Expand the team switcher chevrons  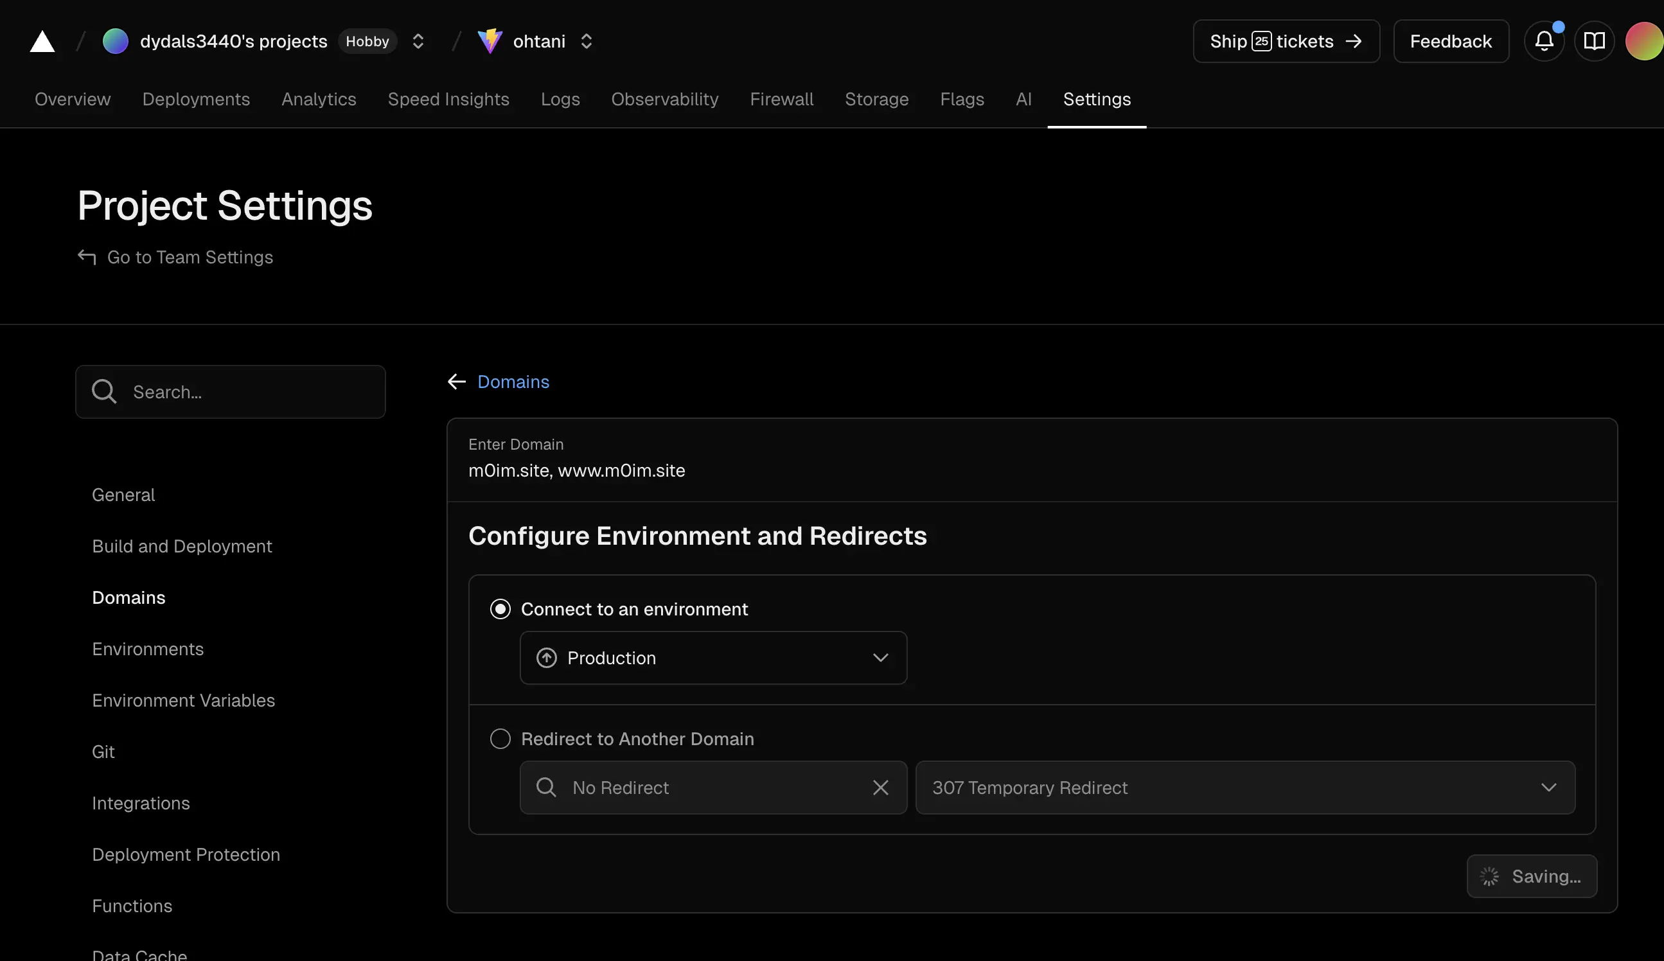pyautogui.click(x=418, y=42)
